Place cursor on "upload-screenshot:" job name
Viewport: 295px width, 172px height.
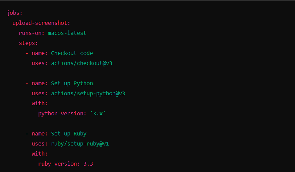tap(41, 23)
